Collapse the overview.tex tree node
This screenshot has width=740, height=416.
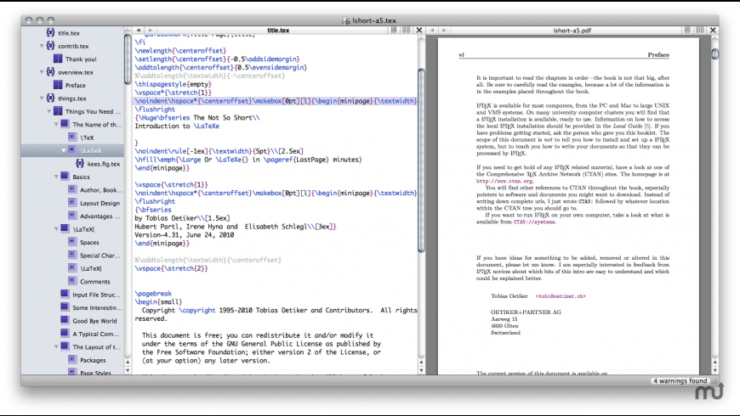click(x=42, y=72)
